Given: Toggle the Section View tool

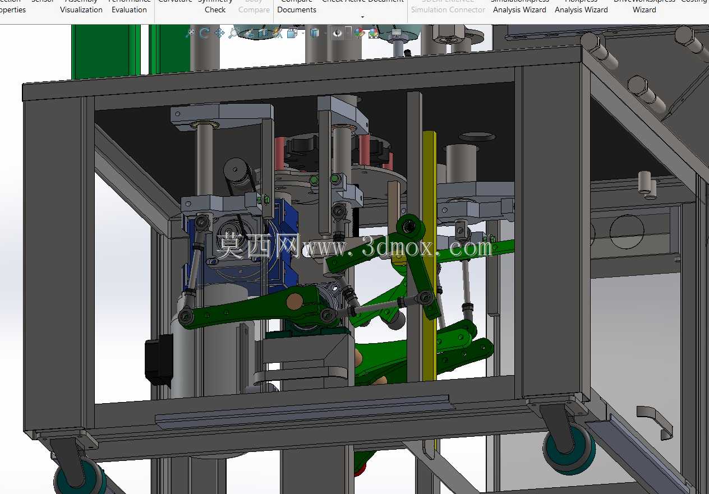Looking at the screenshot, I should pyautogui.click(x=263, y=33).
